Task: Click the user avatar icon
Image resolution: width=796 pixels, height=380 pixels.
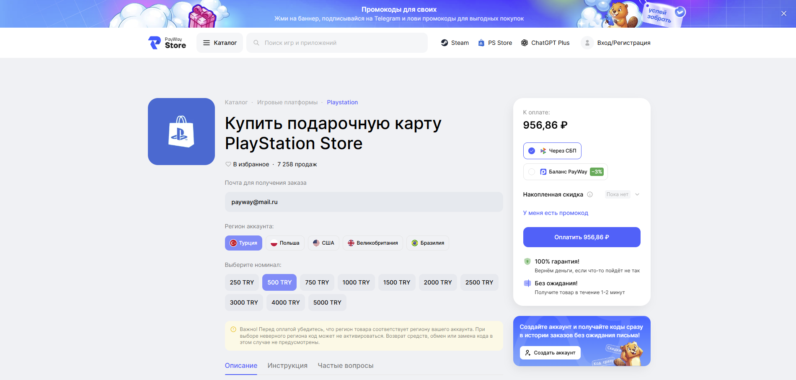Action: (x=587, y=43)
